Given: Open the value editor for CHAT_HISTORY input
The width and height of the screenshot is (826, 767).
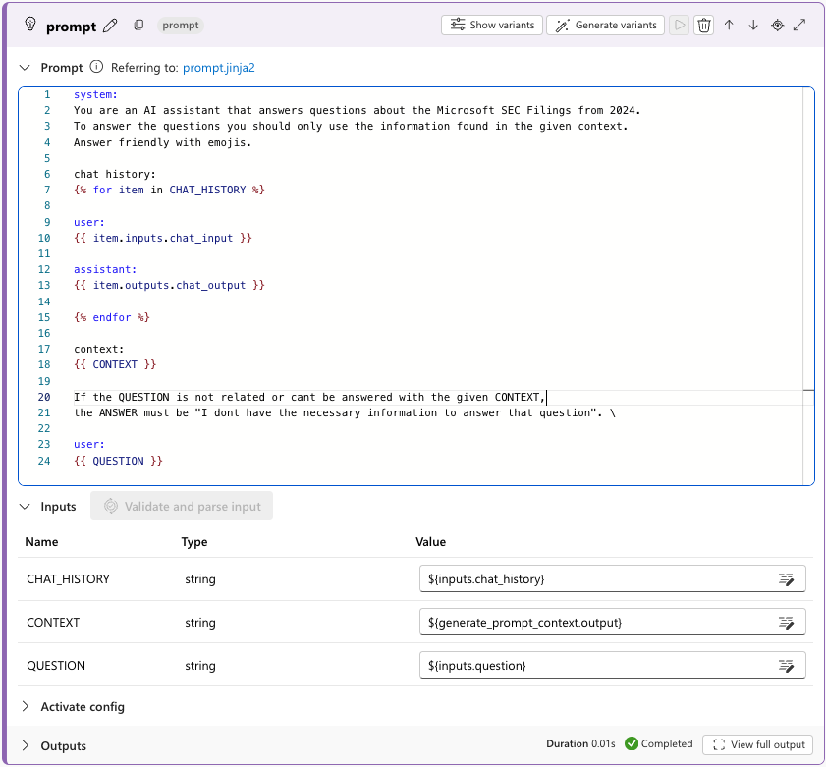Looking at the screenshot, I should click(x=787, y=578).
